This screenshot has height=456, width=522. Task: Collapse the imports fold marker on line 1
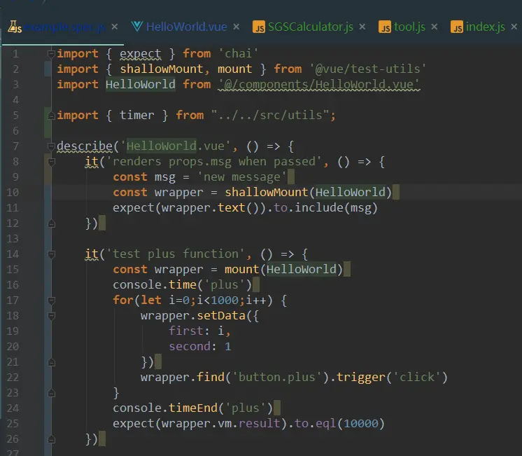(51, 54)
